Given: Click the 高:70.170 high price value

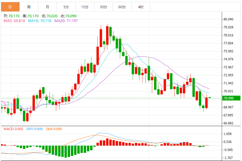Looking at the screenshot, I should (x=31, y=16).
